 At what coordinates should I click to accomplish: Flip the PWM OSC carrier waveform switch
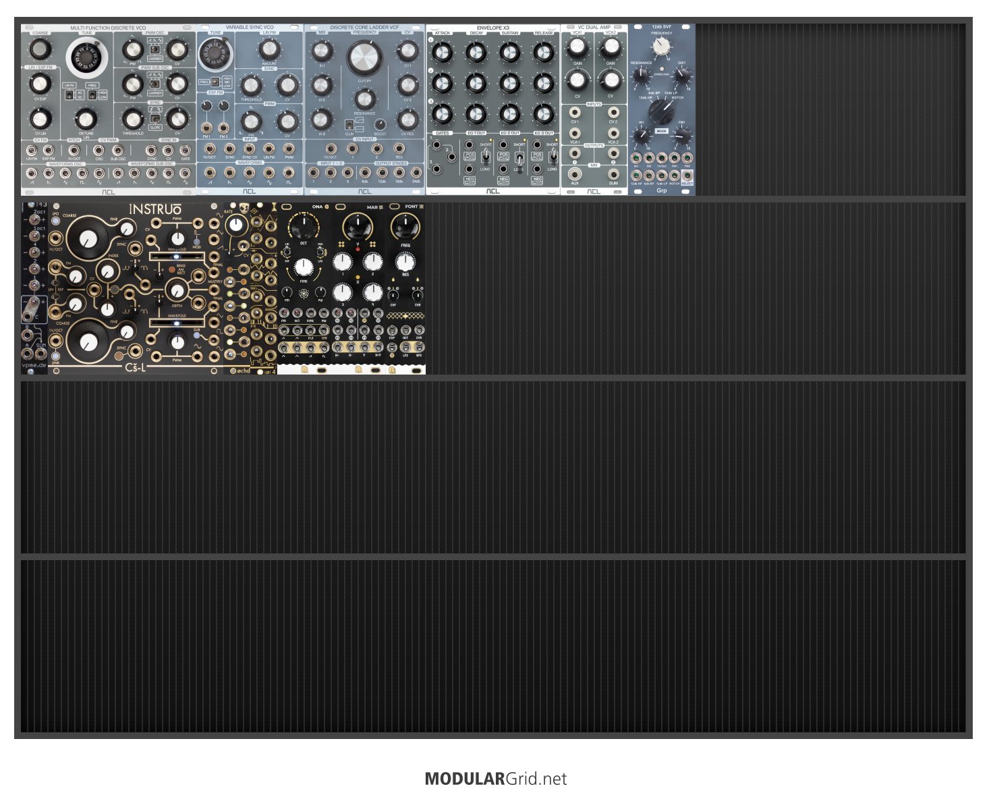point(154,50)
